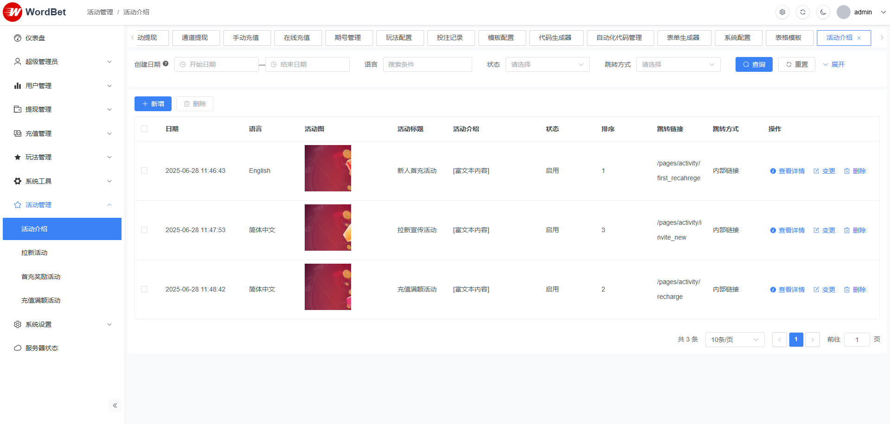Tick the checkbox for 充值满额活动 row

point(144,289)
